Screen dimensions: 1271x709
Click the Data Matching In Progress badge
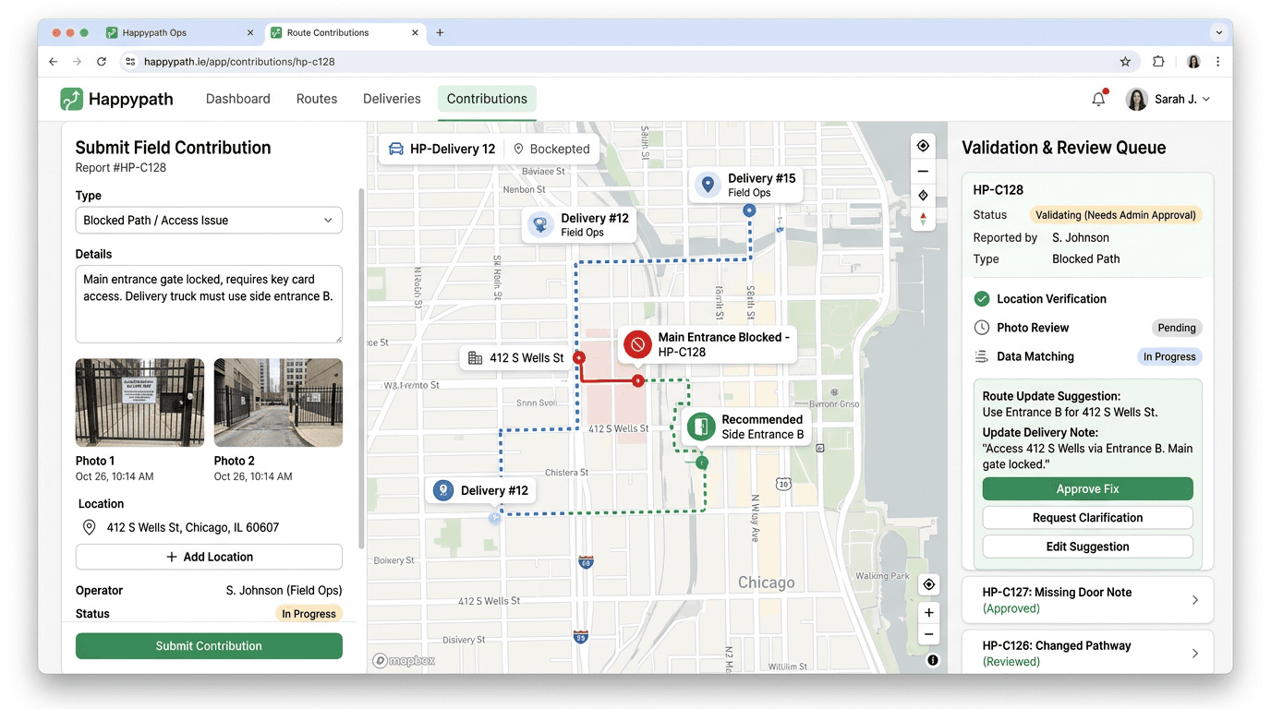coord(1169,356)
